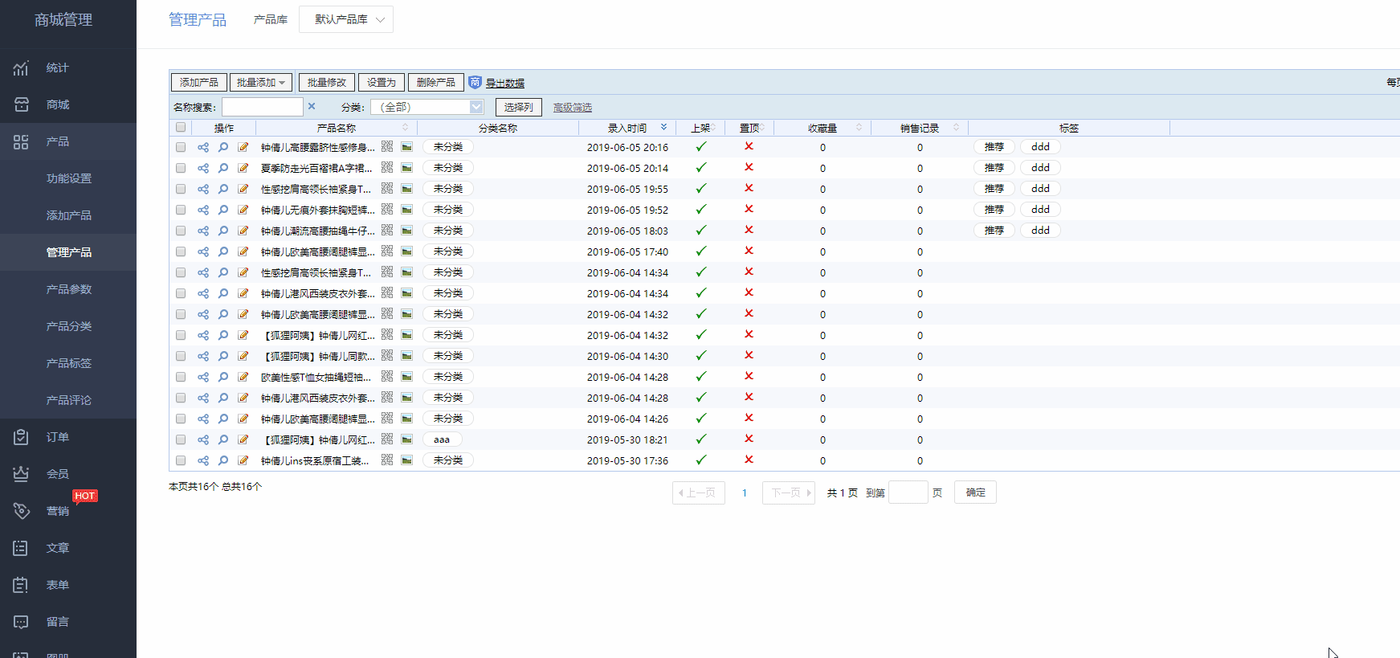Tick the checkbox for the 17:40 product row
The height and width of the screenshot is (658, 1400).
(181, 252)
